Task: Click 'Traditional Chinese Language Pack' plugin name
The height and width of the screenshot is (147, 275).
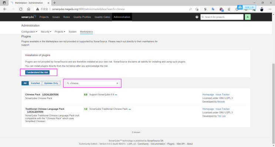Action: point(45,109)
